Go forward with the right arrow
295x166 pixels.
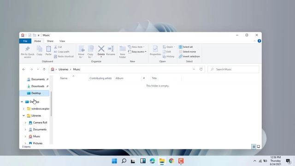(x=31, y=69)
